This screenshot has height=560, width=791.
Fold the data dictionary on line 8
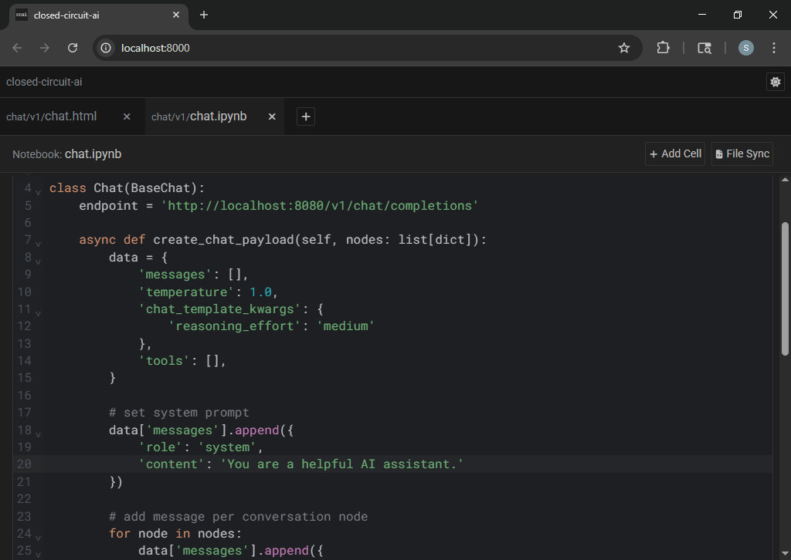click(x=39, y=261)
